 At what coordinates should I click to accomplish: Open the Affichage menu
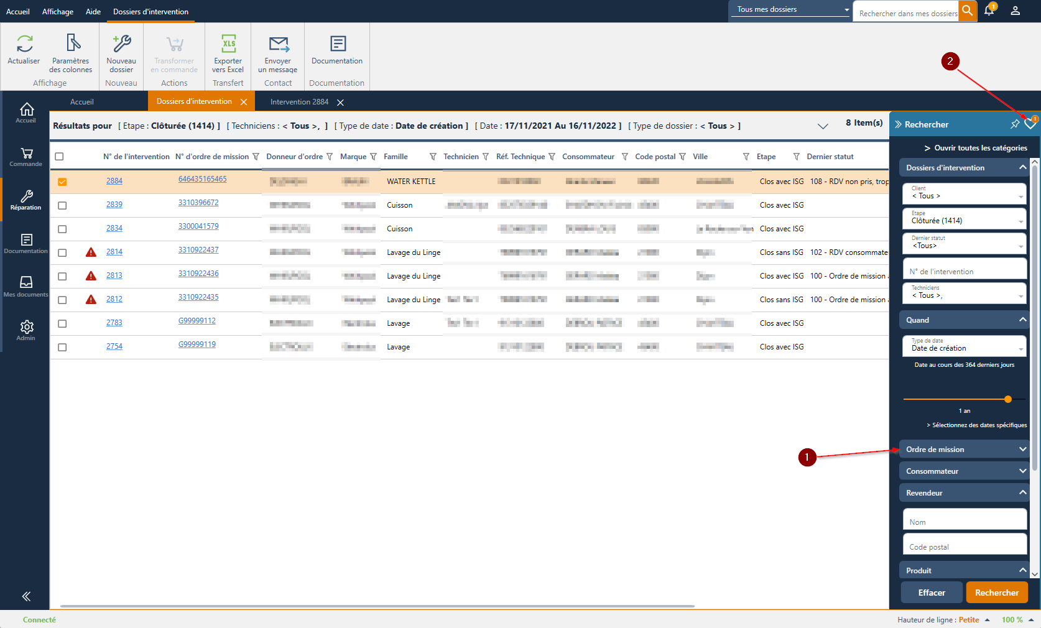(57, 11)
